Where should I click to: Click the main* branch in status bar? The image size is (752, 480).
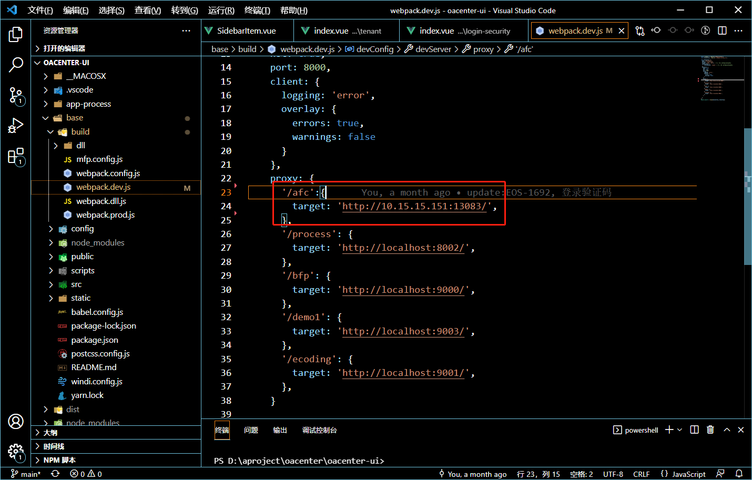click(x=26, y=474)
